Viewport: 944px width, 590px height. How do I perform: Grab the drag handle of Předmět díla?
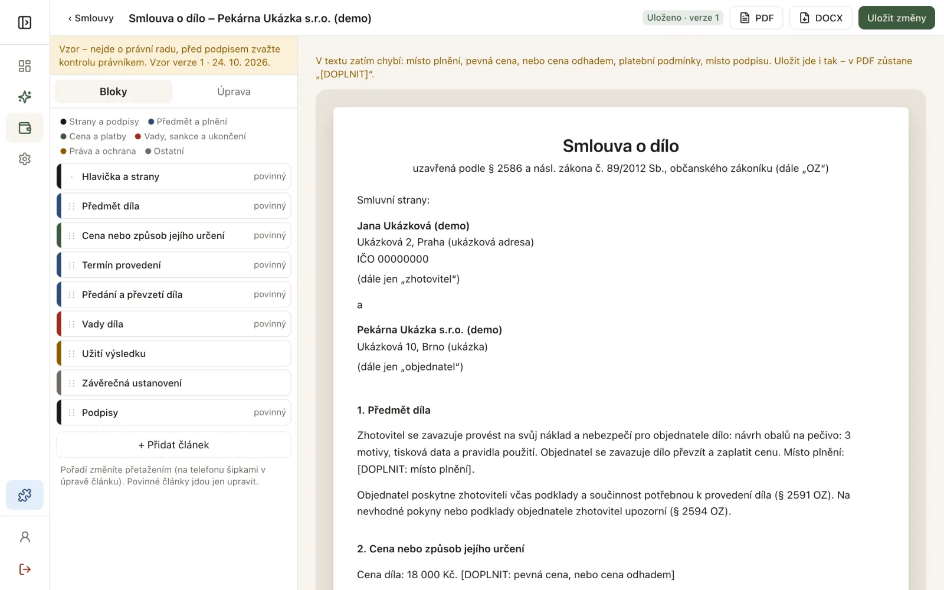71,206
